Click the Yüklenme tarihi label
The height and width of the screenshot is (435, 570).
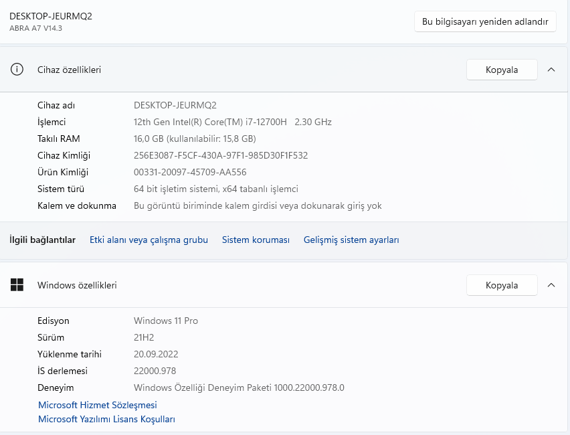[x=70, y=354]
